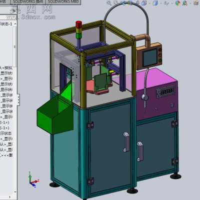Click the left panel splitter grip handle
200x200 pixels.
click(18, 100)
